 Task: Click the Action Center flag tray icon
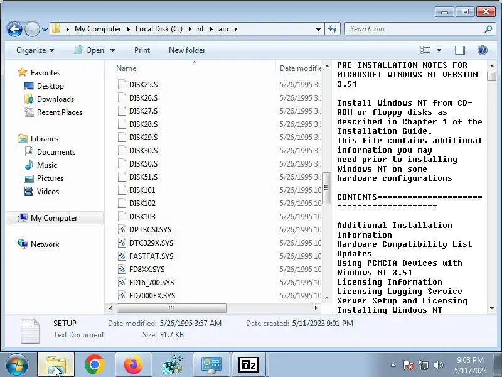click(x=409, y=365)
